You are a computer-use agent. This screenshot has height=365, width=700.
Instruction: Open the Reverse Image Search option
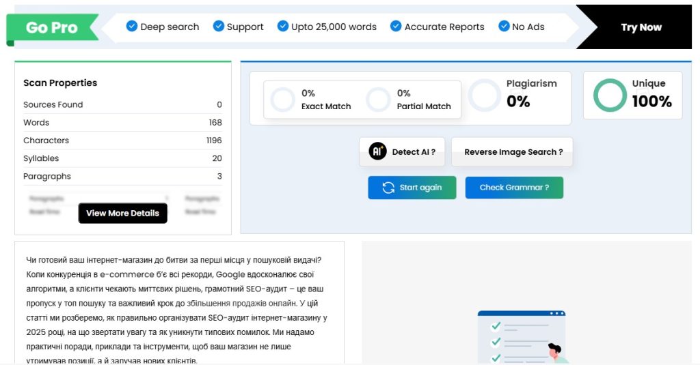512,152
